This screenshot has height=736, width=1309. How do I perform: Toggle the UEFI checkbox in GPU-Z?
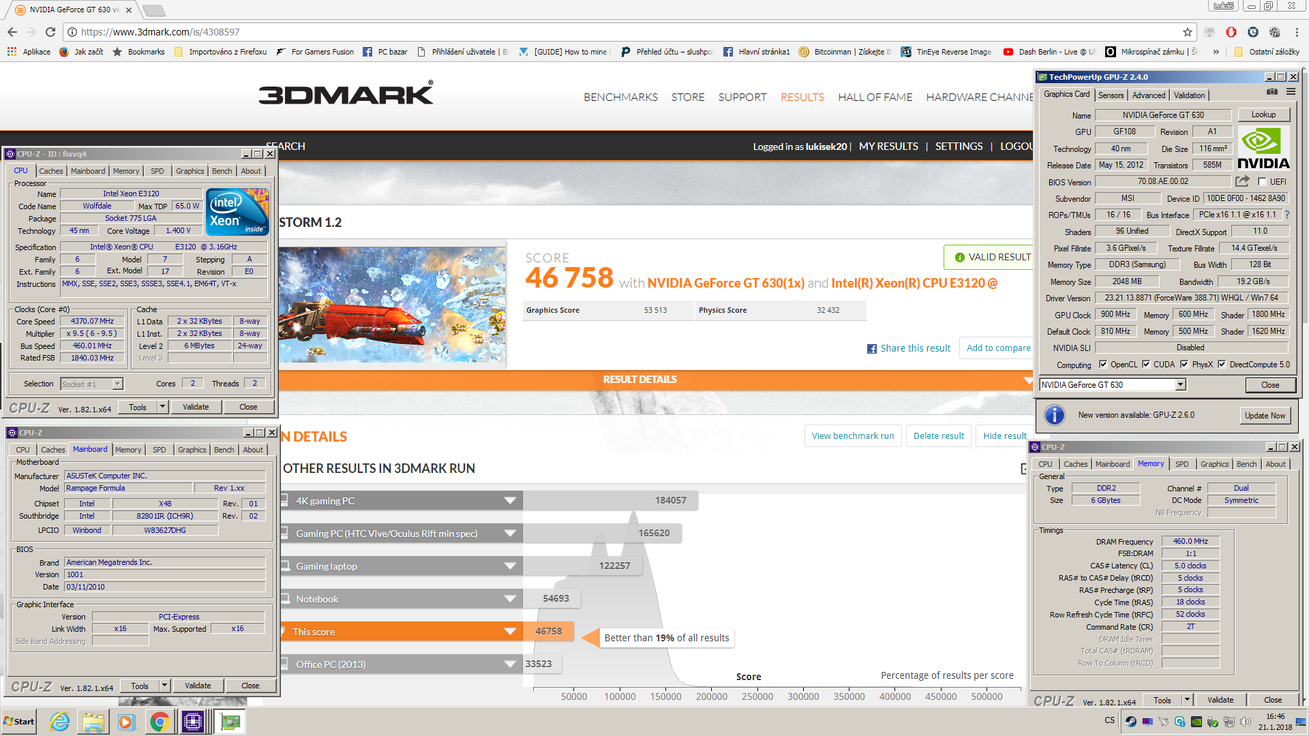(1262, 182)
